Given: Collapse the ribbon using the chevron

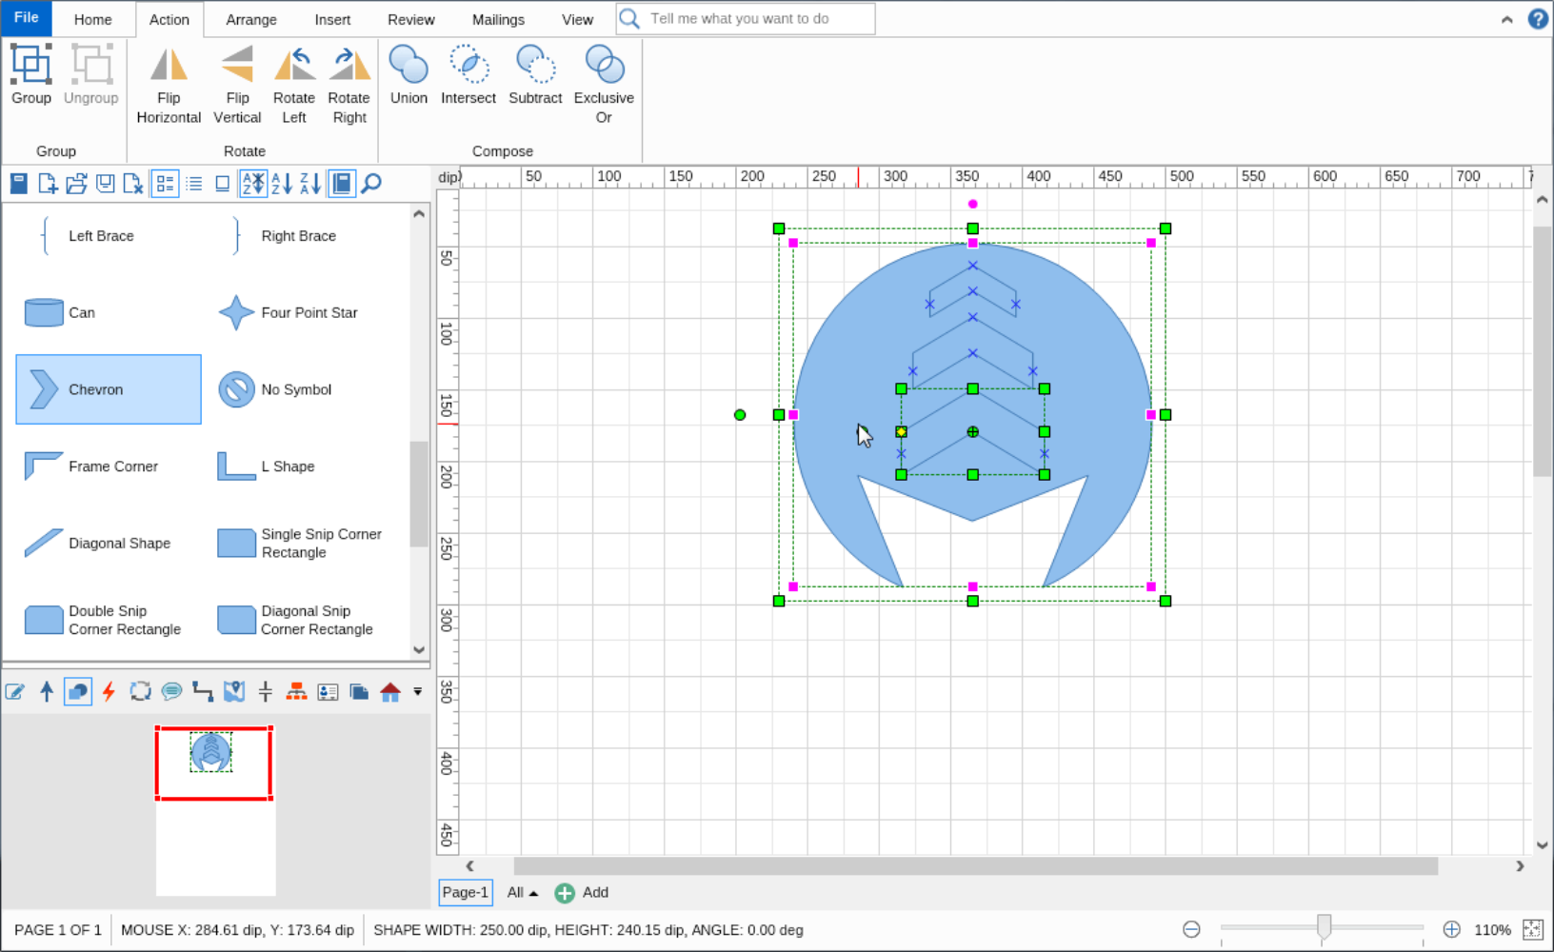Looking at the screenshot, I should 1506,18.
